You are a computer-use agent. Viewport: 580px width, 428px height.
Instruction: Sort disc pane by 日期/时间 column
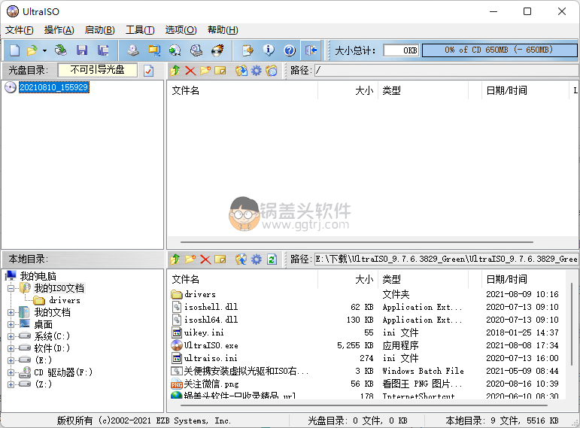[525, 90]
